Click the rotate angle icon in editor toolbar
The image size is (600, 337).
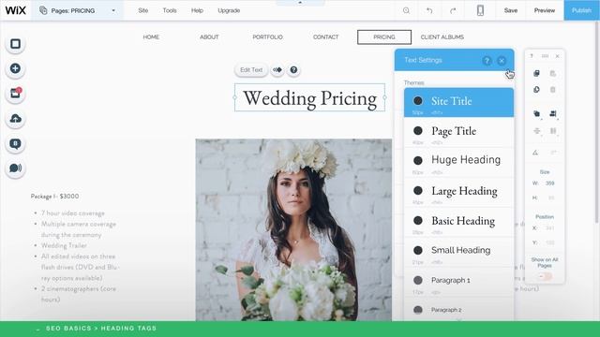(x=535, y=153)
